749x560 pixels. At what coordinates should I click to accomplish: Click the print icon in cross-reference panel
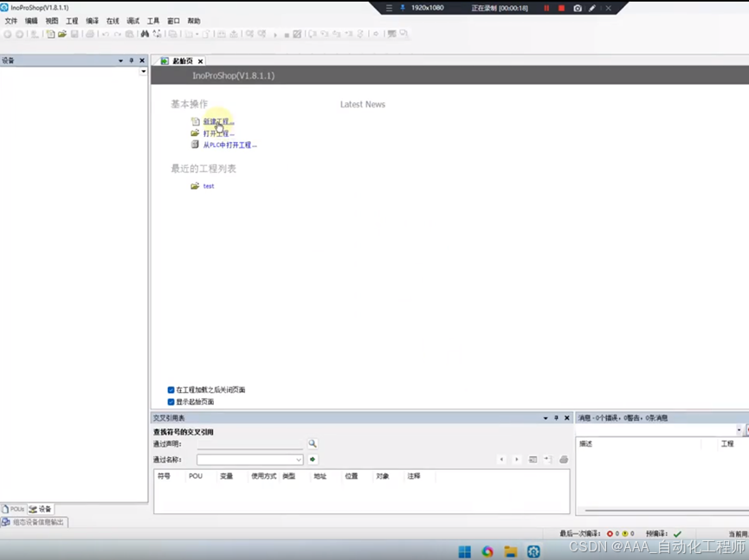pos(564,460)
